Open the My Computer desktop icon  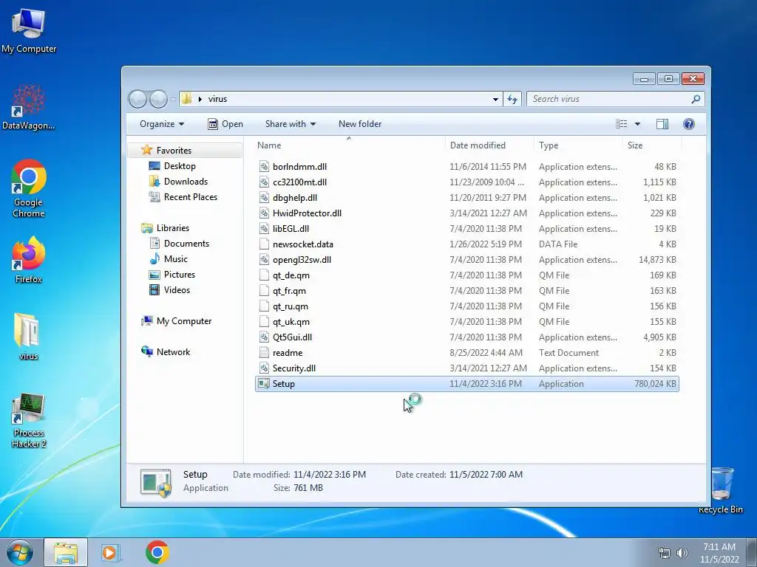tap(29, 30)
